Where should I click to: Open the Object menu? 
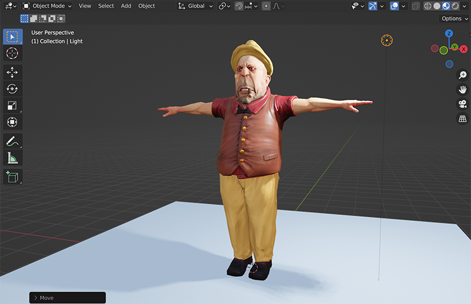tap(147, 6)
